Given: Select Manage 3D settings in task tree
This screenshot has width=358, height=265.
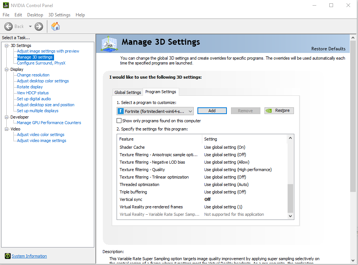Looking at the screenshot, I should coord(35,57).
